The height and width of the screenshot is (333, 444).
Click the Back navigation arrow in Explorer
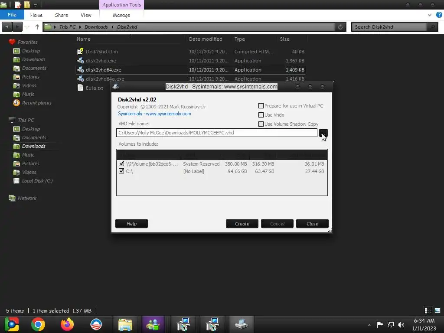click(x=7, y=27)
